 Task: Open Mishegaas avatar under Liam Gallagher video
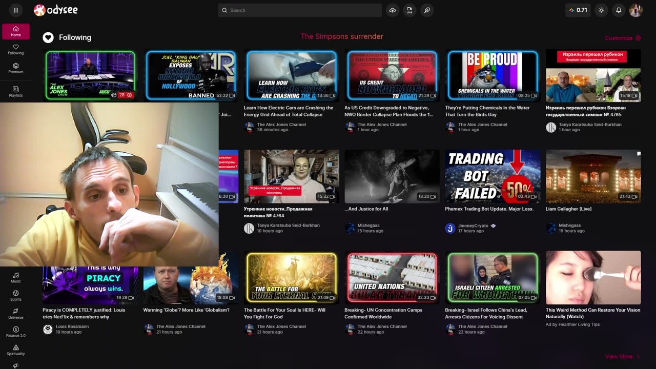[551, 229]
